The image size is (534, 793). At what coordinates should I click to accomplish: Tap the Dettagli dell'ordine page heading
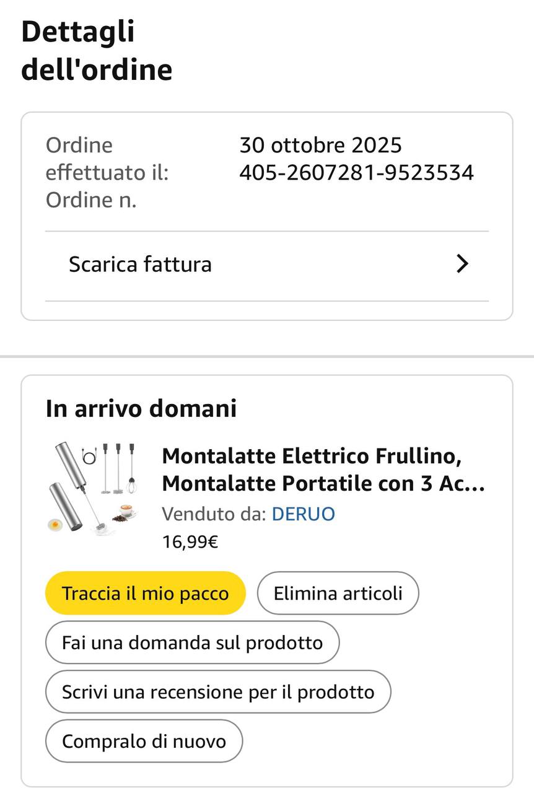click(x=97, y=50)
